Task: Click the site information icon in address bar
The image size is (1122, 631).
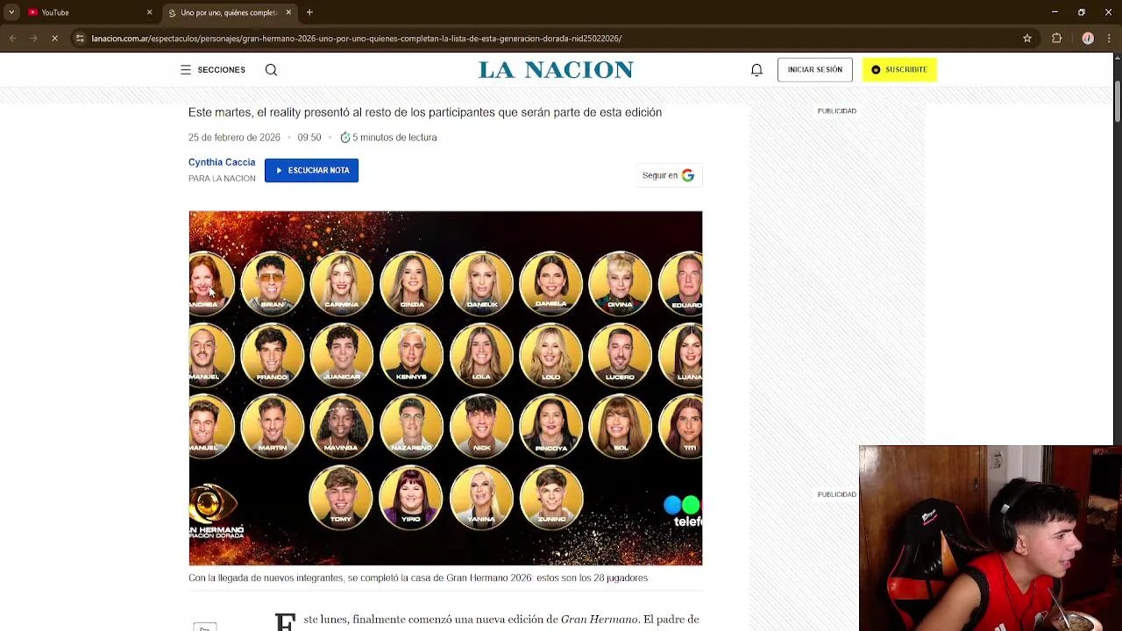Action: click(x=80, y=39)
